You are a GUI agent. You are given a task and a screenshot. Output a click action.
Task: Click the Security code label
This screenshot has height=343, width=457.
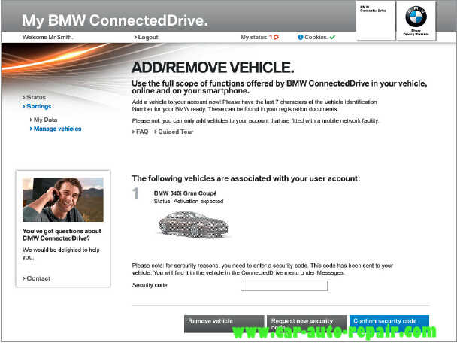click(x=150, y=285)
